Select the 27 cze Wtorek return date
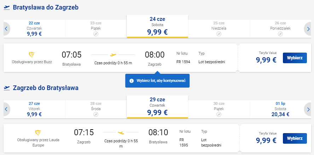This screenshot has width=314, height=155. point(34,109)
